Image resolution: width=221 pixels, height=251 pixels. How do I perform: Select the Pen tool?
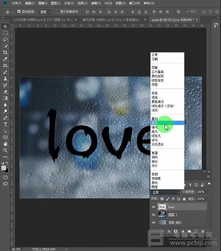[5, 118]
